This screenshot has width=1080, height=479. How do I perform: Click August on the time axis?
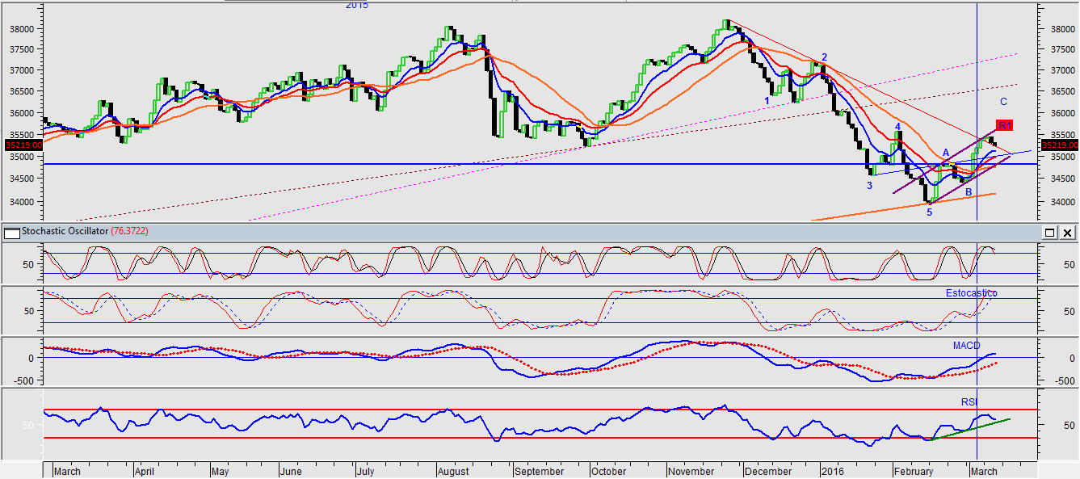click(x=456, y=471)
